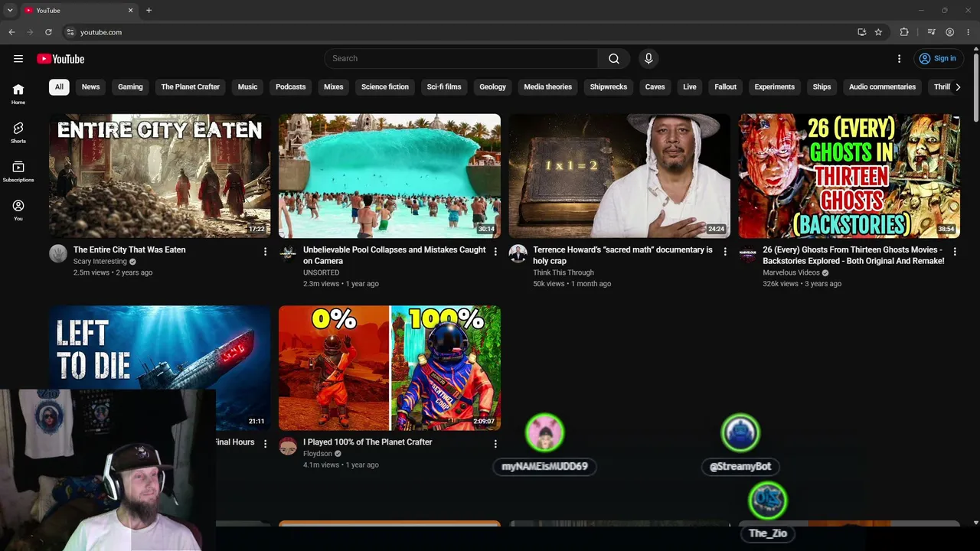The image size is (980, 551).
Task: Open a new browser tab
Action: click(149, 11)
